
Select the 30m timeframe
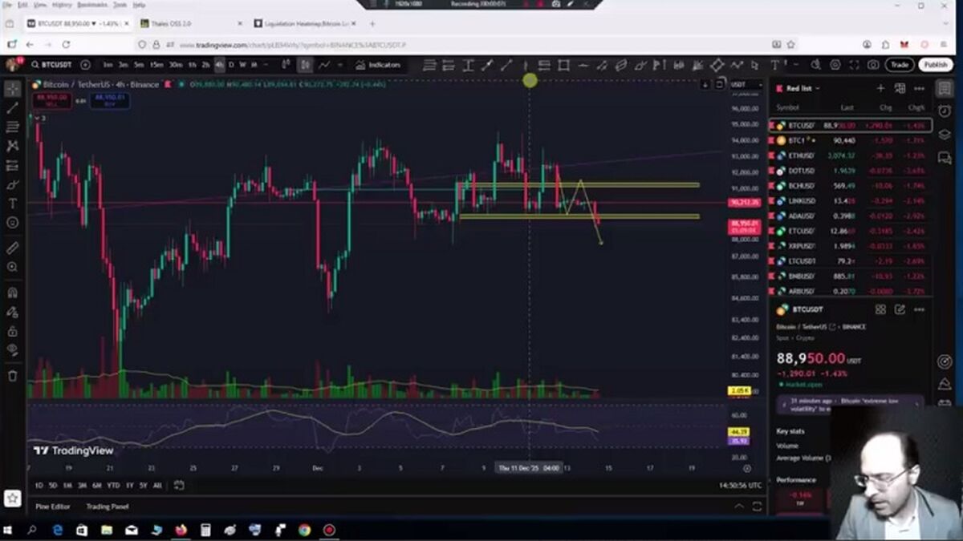[175, 65]
